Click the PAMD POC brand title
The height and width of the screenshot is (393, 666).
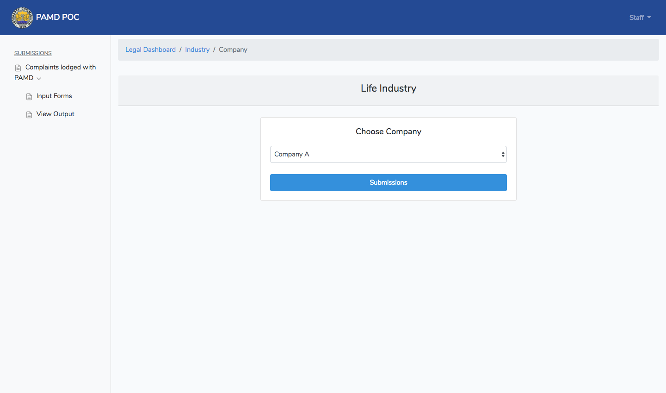(58, 17)
